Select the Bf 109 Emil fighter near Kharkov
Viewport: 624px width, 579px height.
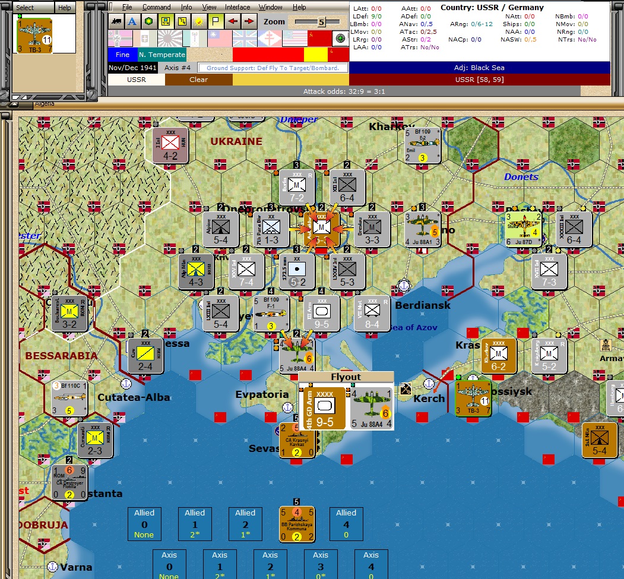click(x=423, y=145)
